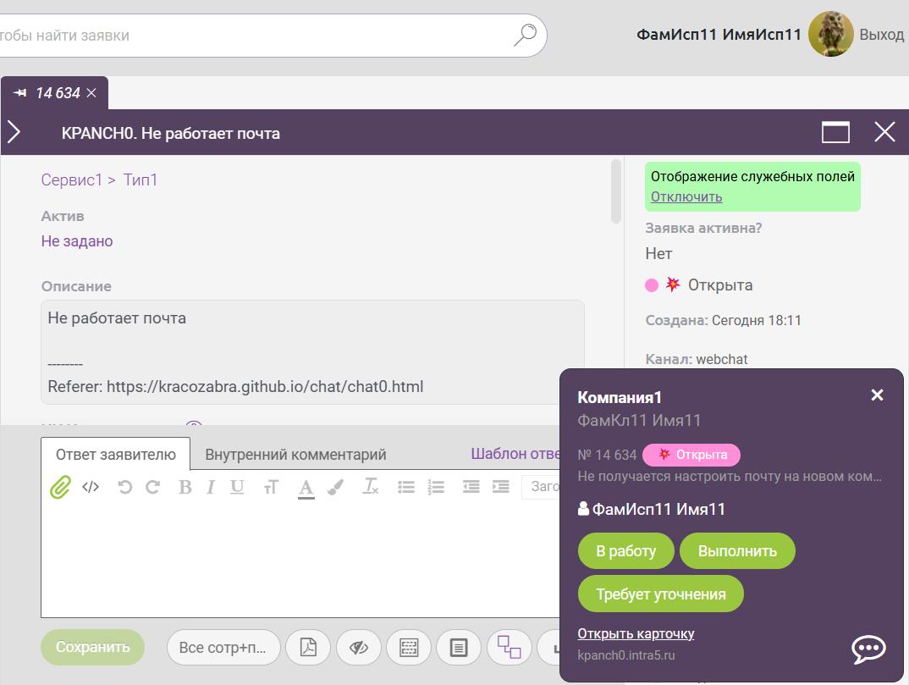Toggle underline formatting in editor
909x685 pixels.
pyautogui.click(x=237, y=487)
